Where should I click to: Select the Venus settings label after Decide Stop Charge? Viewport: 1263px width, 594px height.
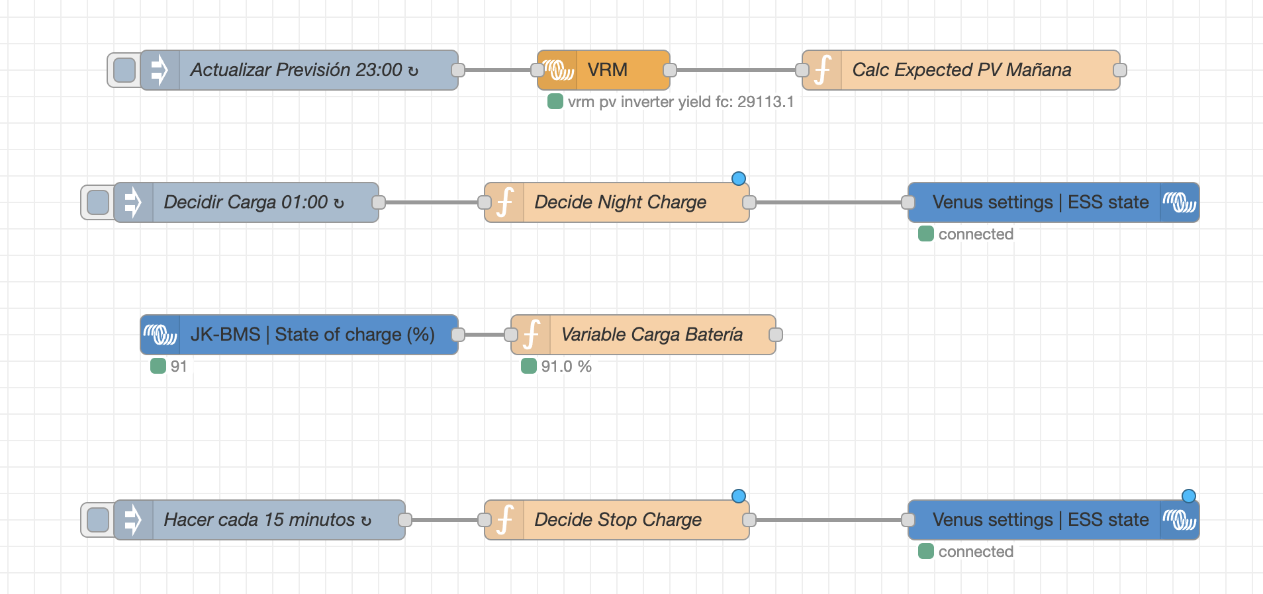pyautogui.click(x=1041, y=520)
